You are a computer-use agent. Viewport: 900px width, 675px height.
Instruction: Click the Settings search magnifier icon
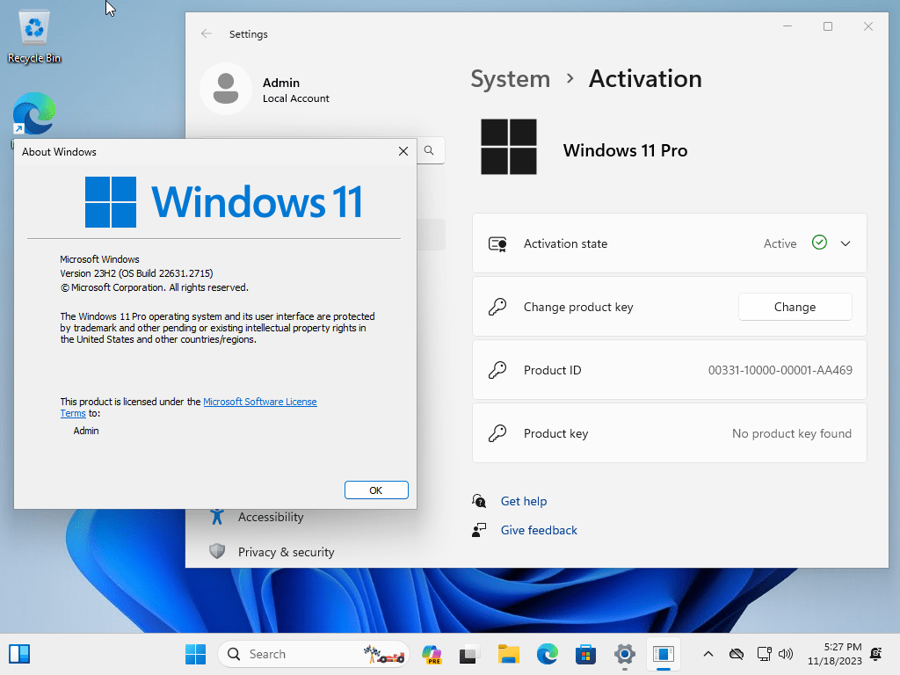429,150
